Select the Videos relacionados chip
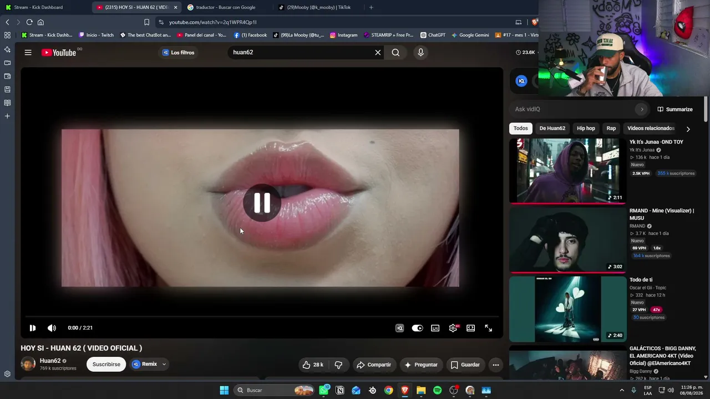Screen dimensions: 710x399 click(x=651, y=129)
